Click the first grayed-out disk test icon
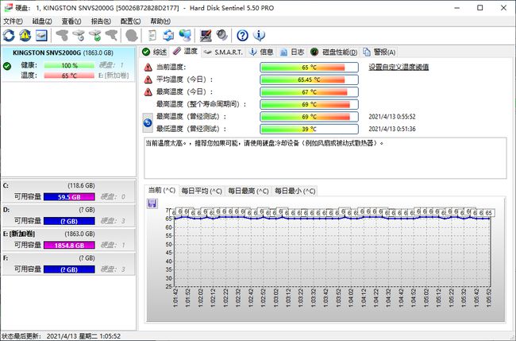This screenshot has height=341, width=516. [62, 35]
